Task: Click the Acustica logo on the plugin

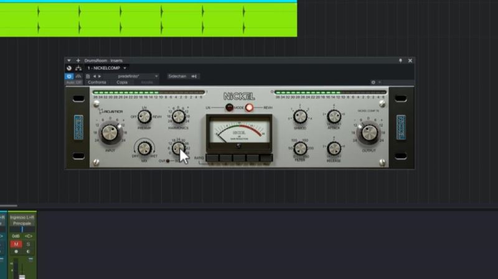Action: click(111, 112)
